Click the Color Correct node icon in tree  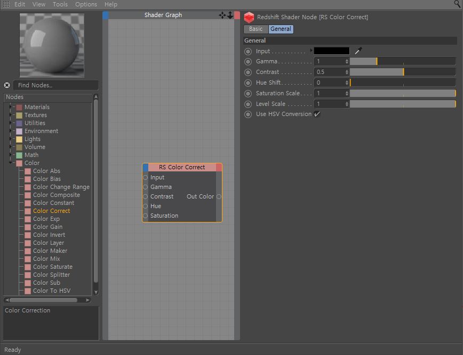click(28, 211)
